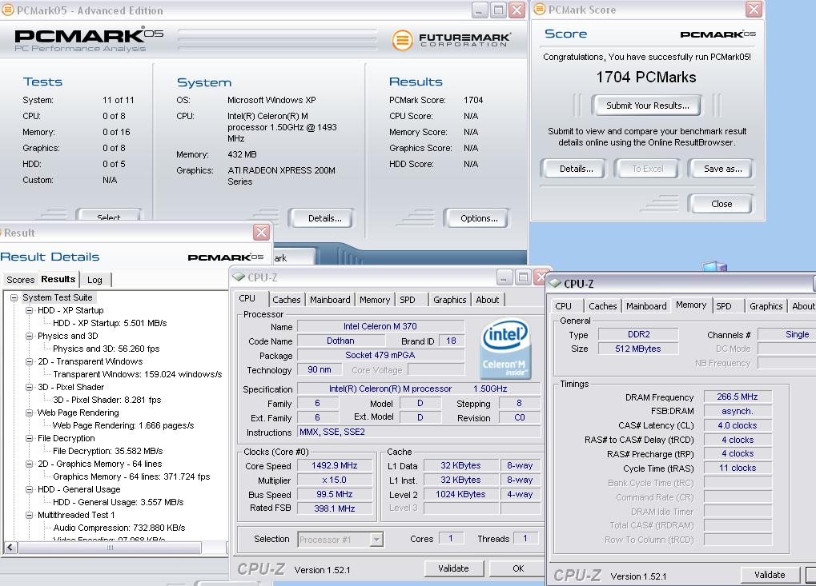Click OK in first CPU-Z window

coord(518,568)
